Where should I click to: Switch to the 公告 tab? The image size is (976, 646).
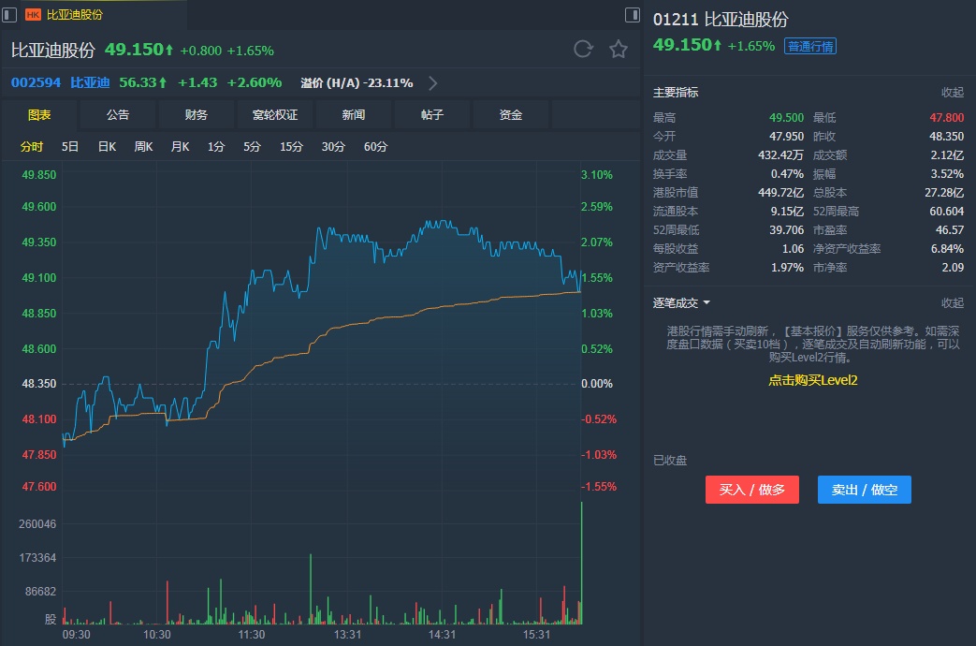[x=118, y=115]
